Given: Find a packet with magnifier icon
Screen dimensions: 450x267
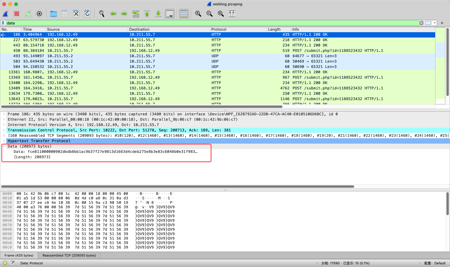Looking at the screenshot, I should 102,14.
